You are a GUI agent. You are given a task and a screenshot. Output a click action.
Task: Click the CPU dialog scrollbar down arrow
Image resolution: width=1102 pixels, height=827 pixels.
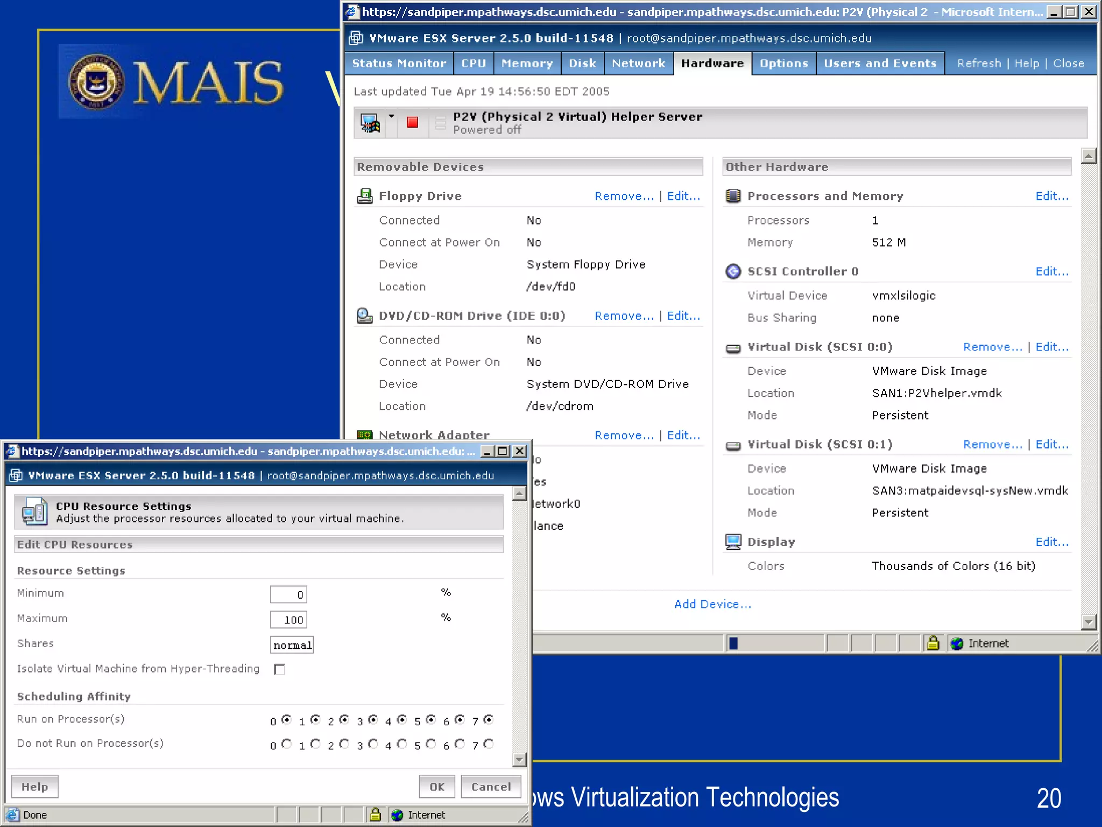pyautogui.click(x=519, y=760)
